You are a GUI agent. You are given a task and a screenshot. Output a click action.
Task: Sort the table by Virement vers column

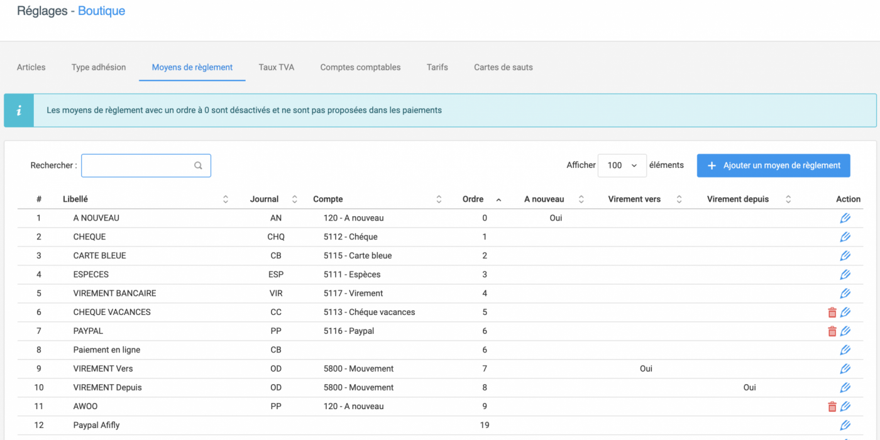679,199
